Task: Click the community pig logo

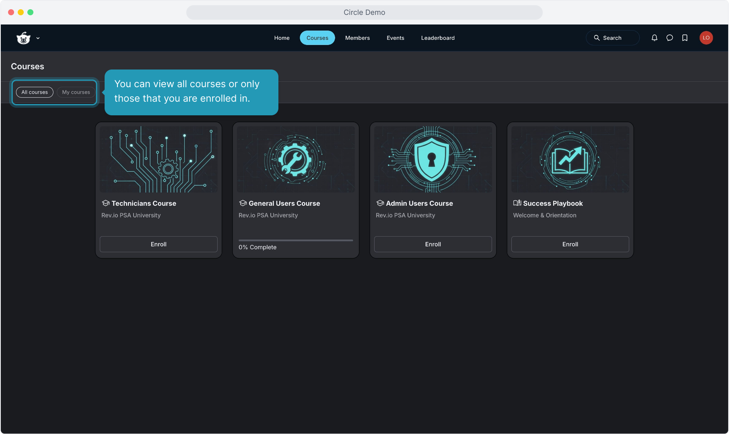Action: [23, 38]
